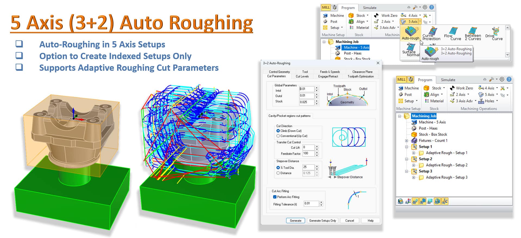
Task: Click the Fitting Tolerance input field
Action: click(x=311, y=203)
